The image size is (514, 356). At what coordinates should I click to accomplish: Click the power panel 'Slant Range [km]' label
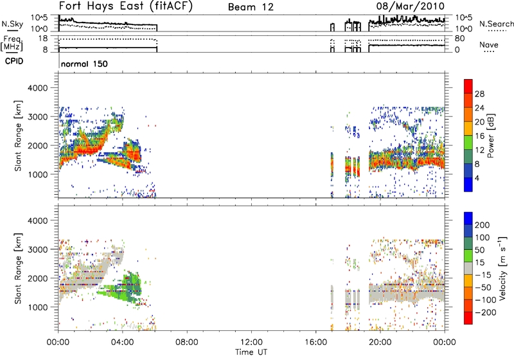click(18, 136)
